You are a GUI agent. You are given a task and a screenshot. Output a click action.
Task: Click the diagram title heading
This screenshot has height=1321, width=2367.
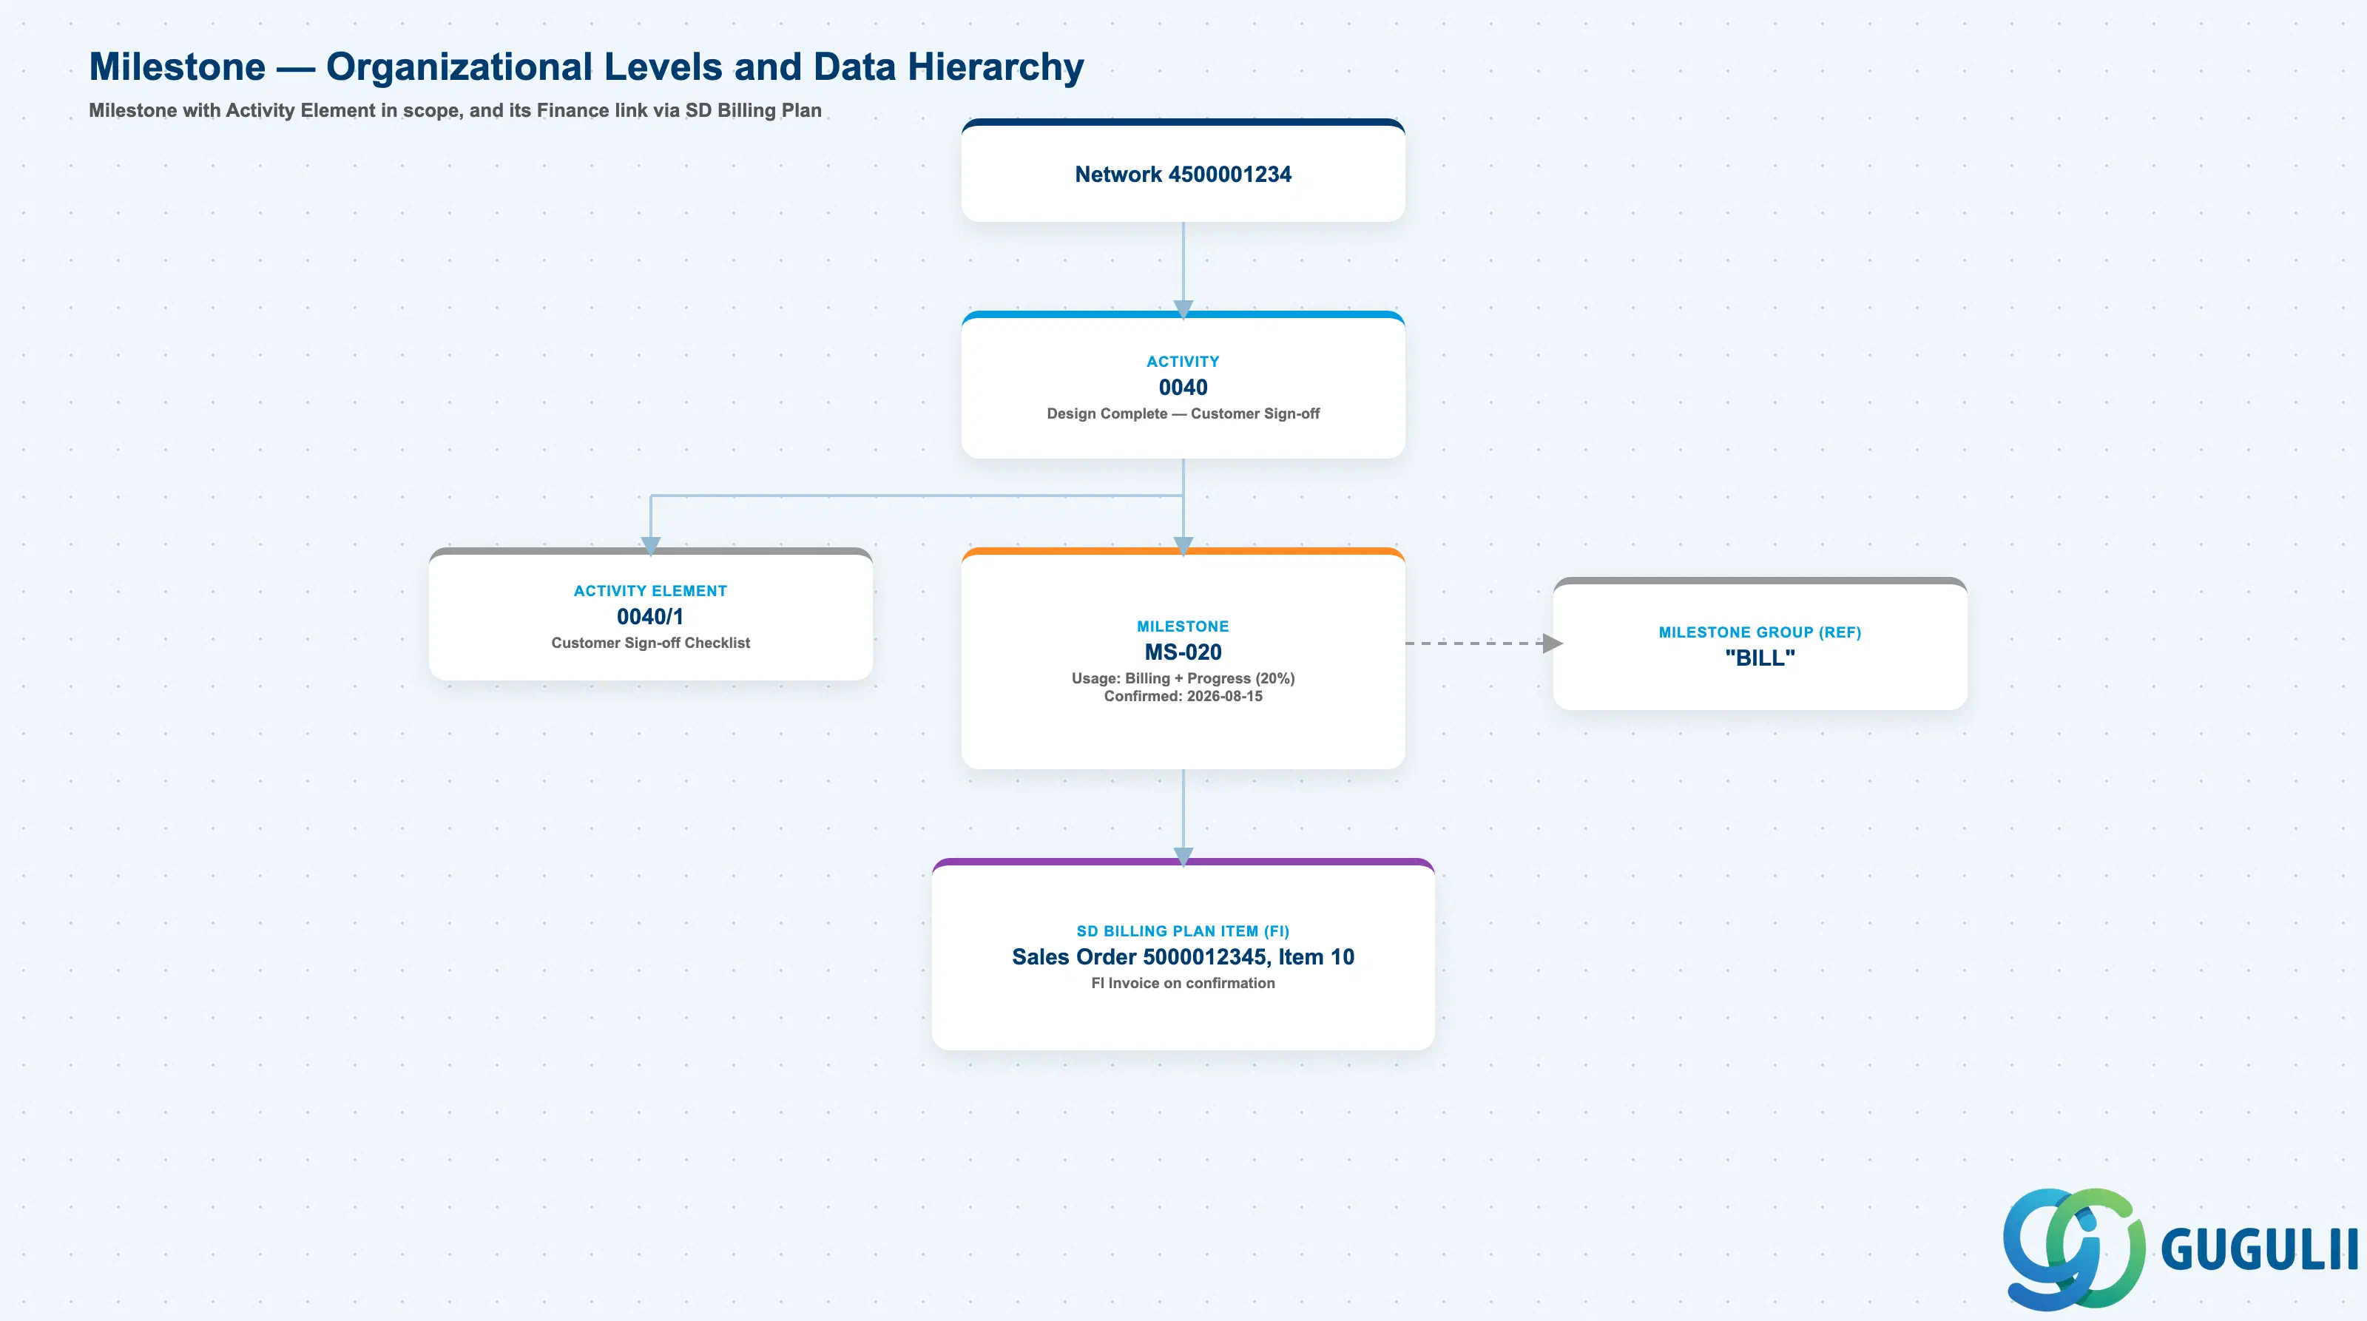pyautogui.click(x=587, y=67)
